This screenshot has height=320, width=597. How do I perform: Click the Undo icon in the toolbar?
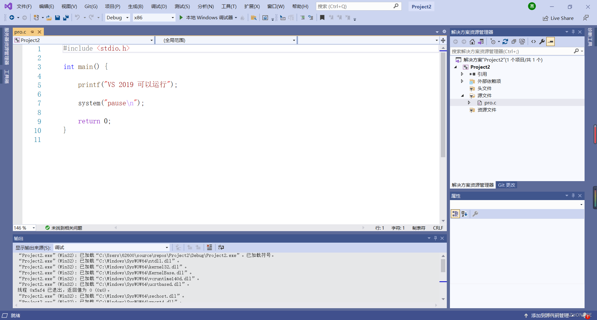[x=78, y=17]
